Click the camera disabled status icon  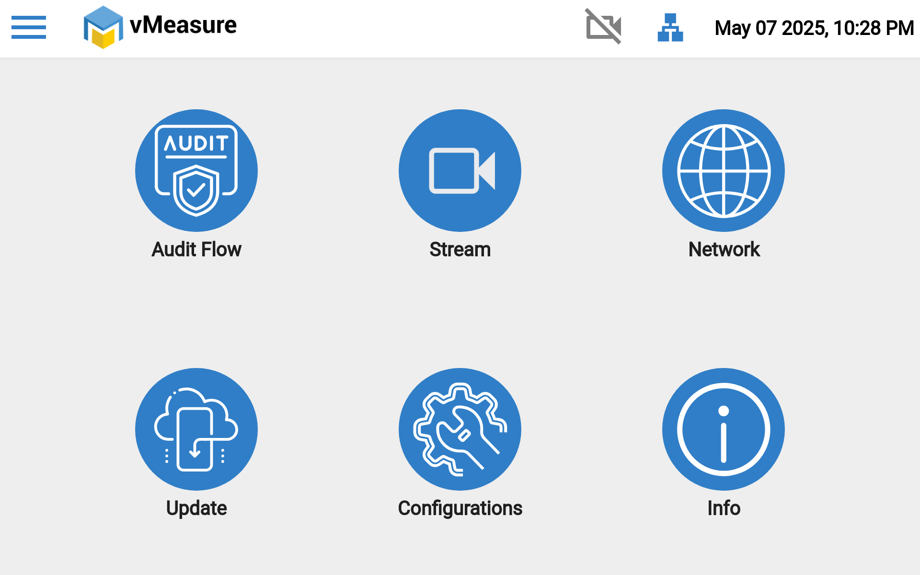click(x=603, y=27)
